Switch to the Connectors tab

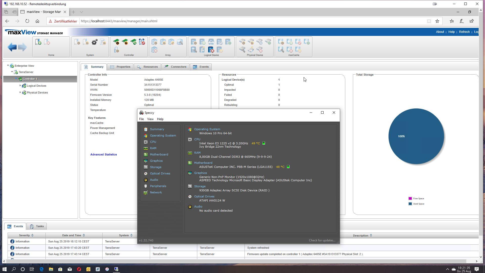[178, 67]
